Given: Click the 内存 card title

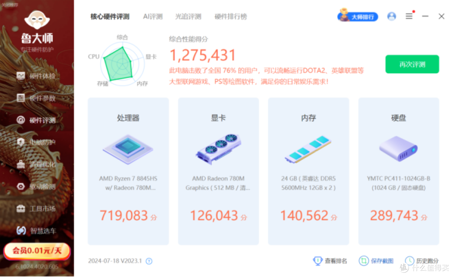Looking at the screenshot, I should tap(308, 118).
